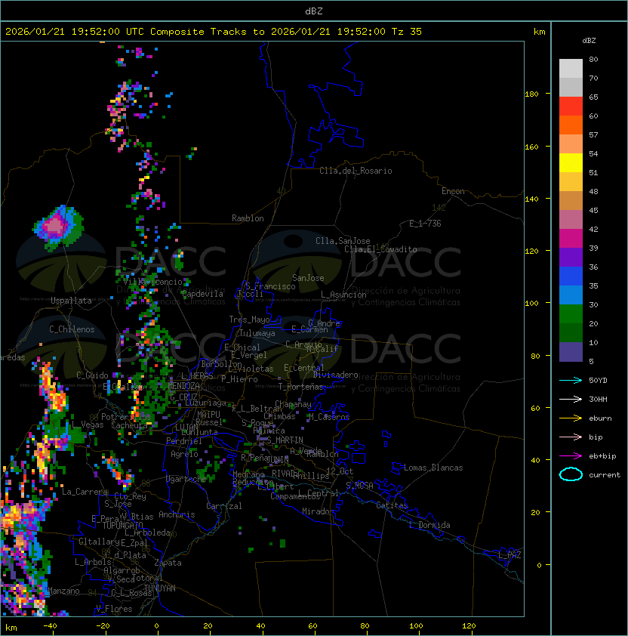Click the '100' tick on vertical km axis
This screenshot has height=636, width=628.
pos(531,304)
